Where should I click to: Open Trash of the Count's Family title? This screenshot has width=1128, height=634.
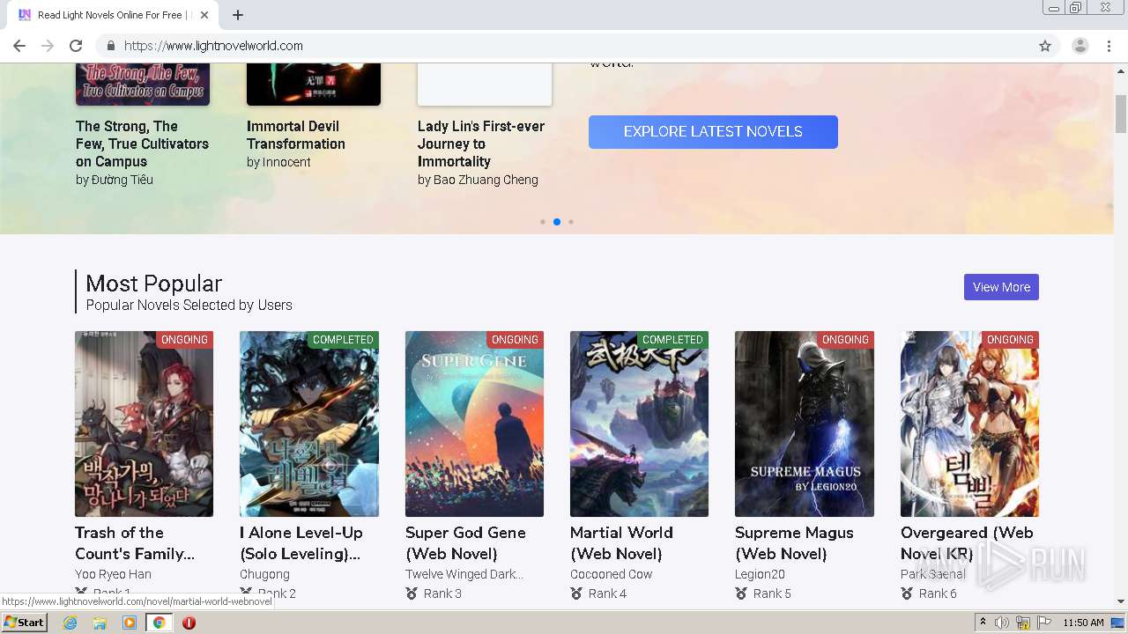135,543
